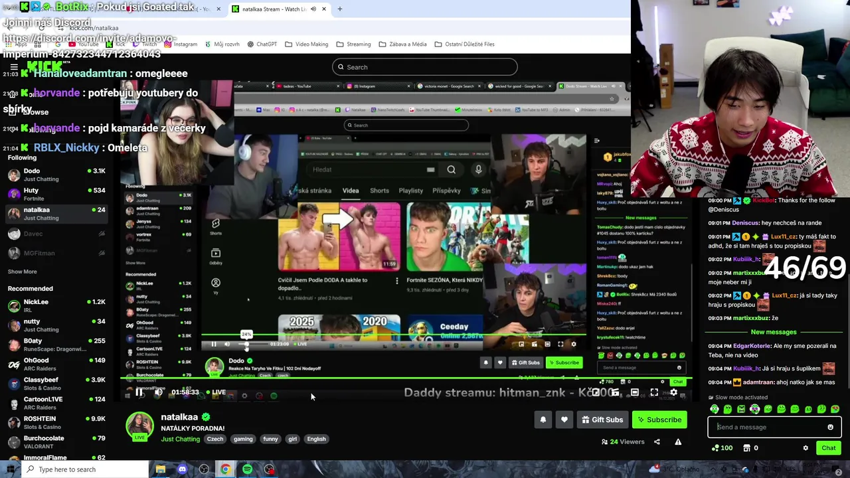
Task: Open Streaming bookmarks folder
Action: tap(353, 44)
